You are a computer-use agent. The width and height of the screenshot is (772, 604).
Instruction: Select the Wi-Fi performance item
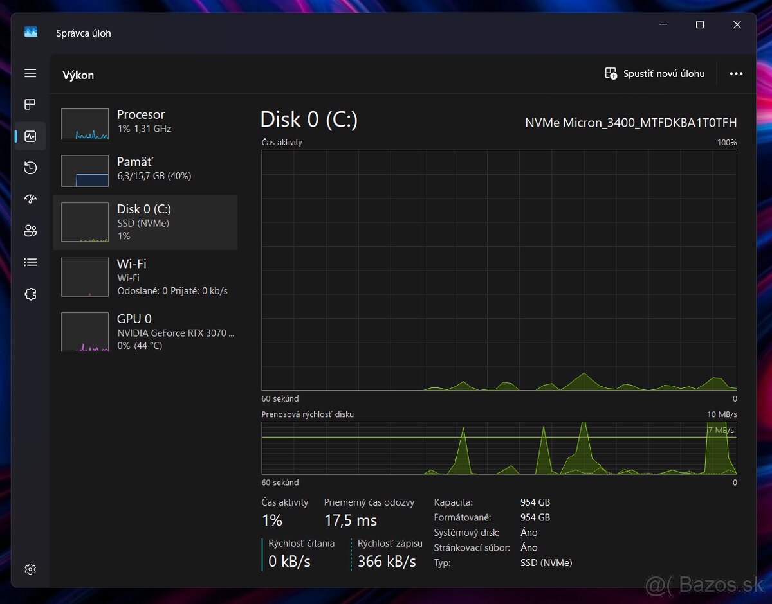145,277
